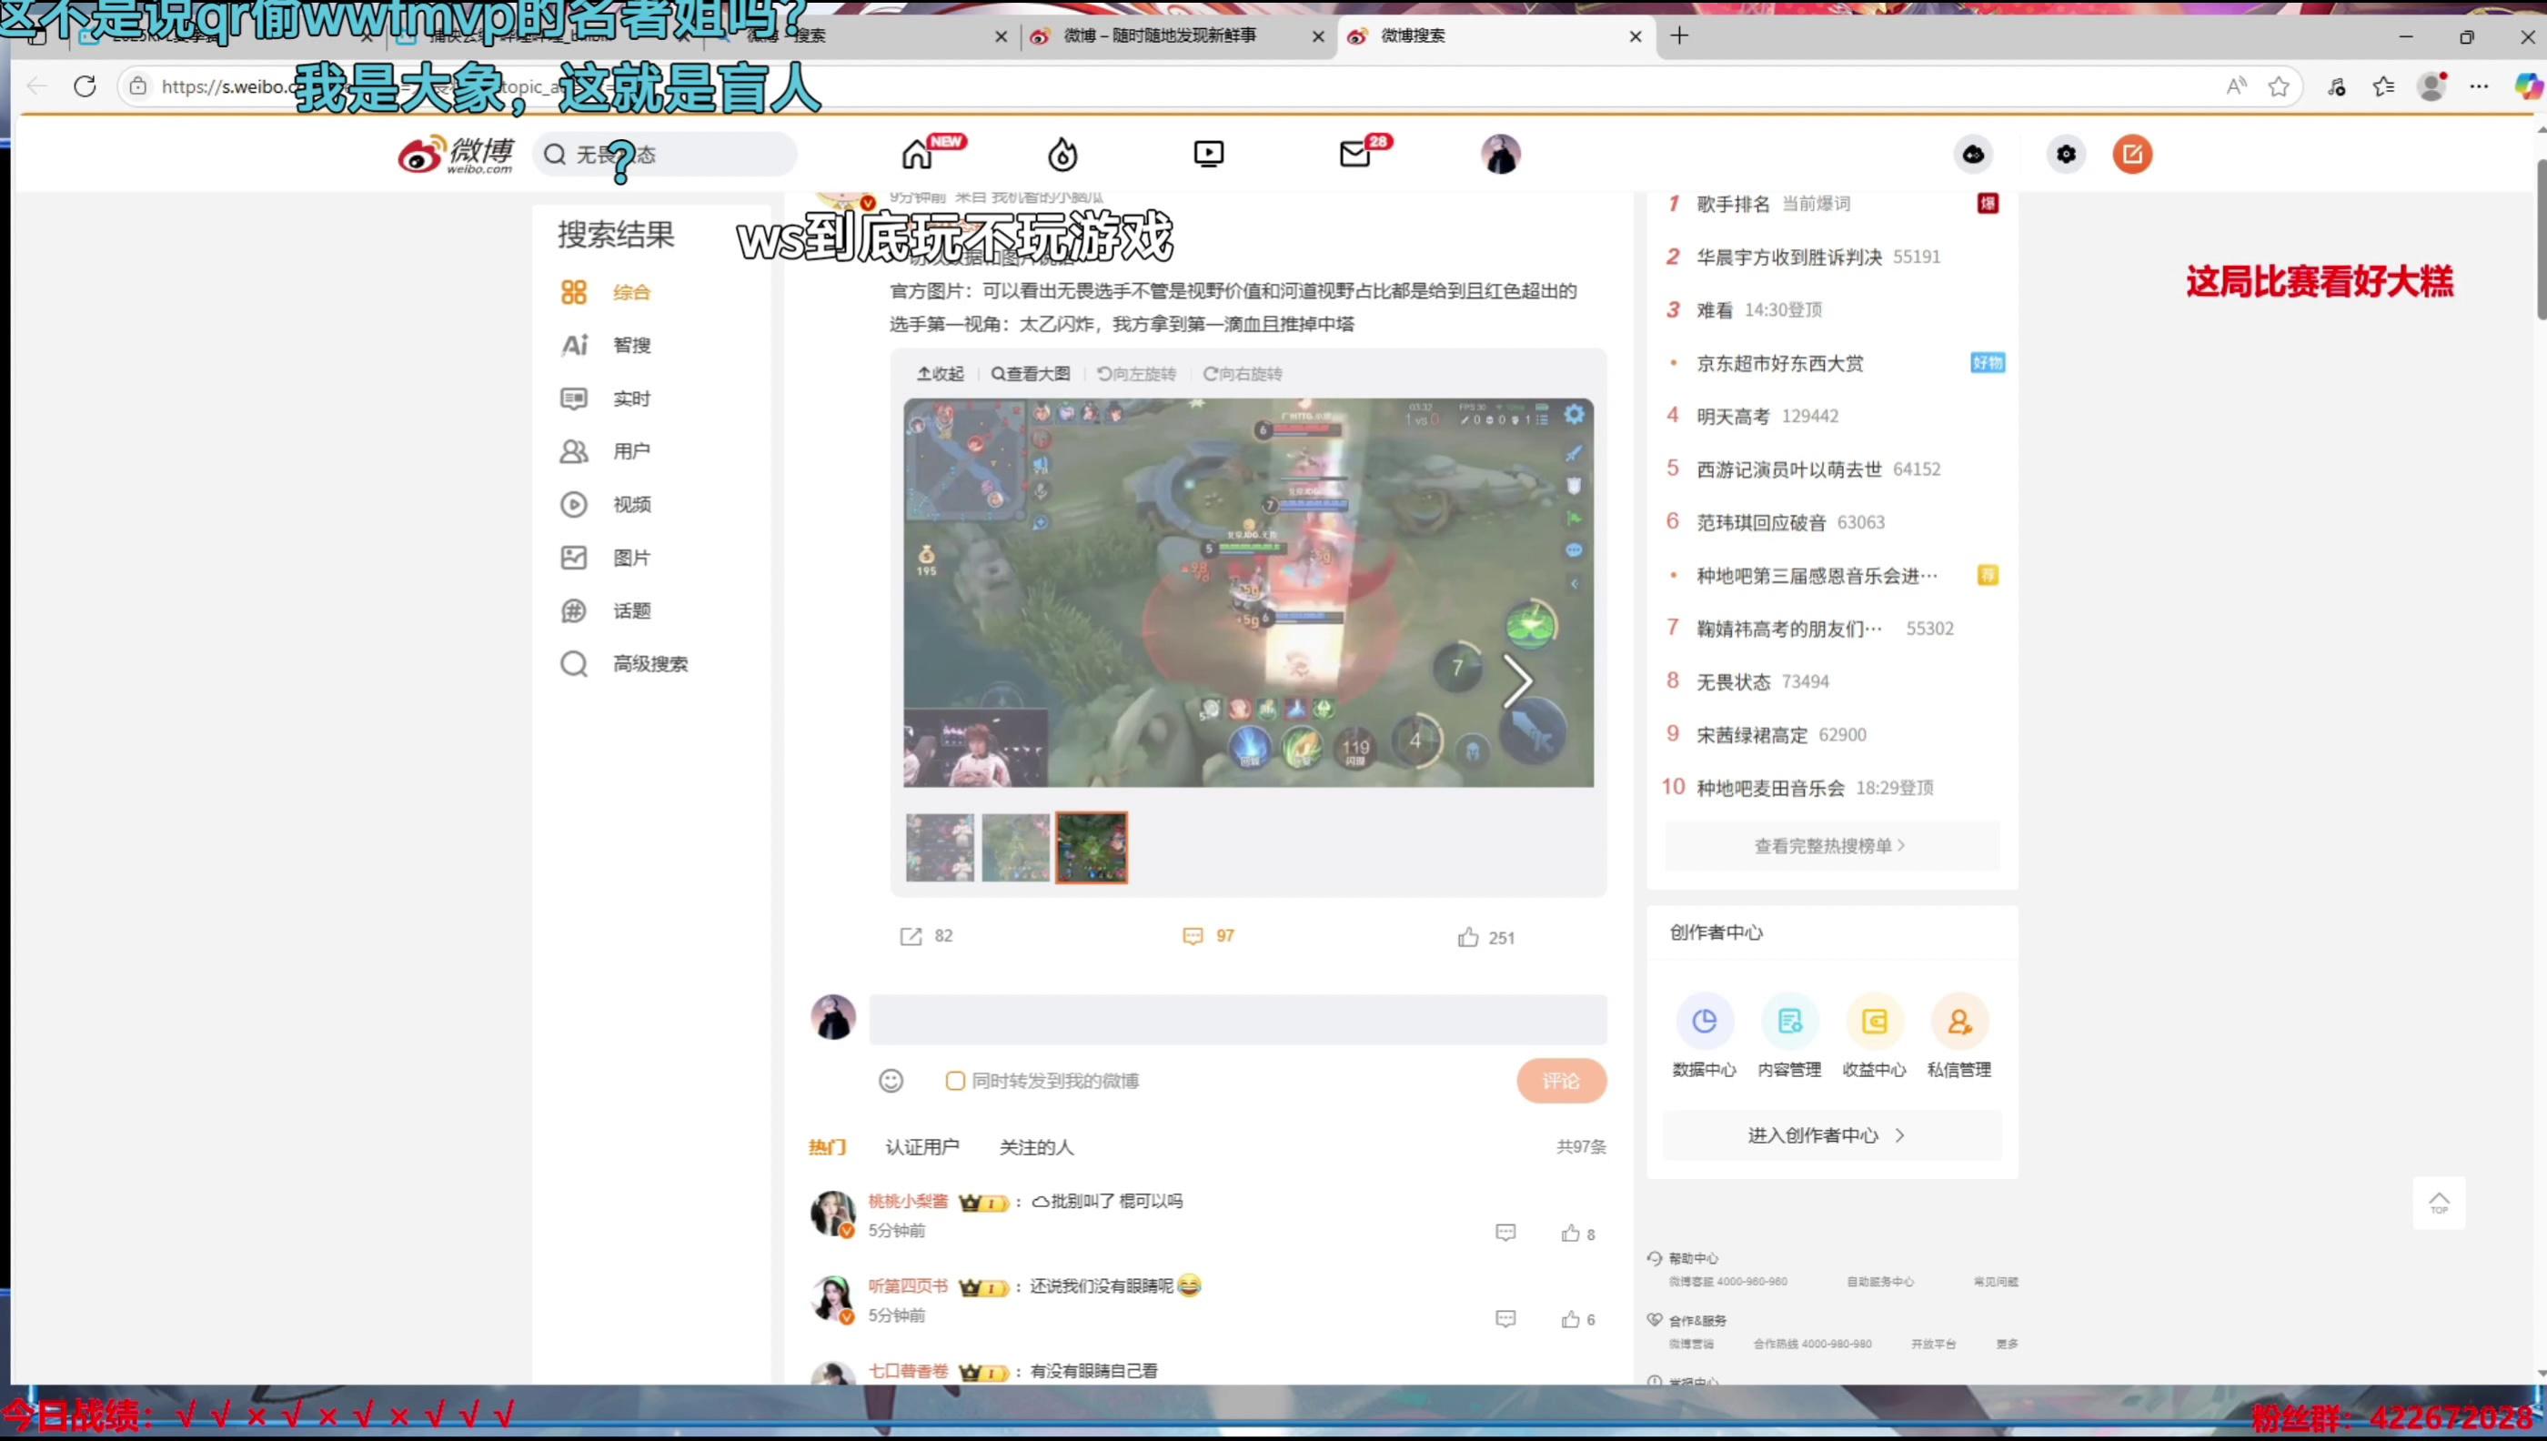Image resolution: width=2547 pixels, height=1441 pixels.
Task: Refresh the browser page
Action: coord(86,86)
